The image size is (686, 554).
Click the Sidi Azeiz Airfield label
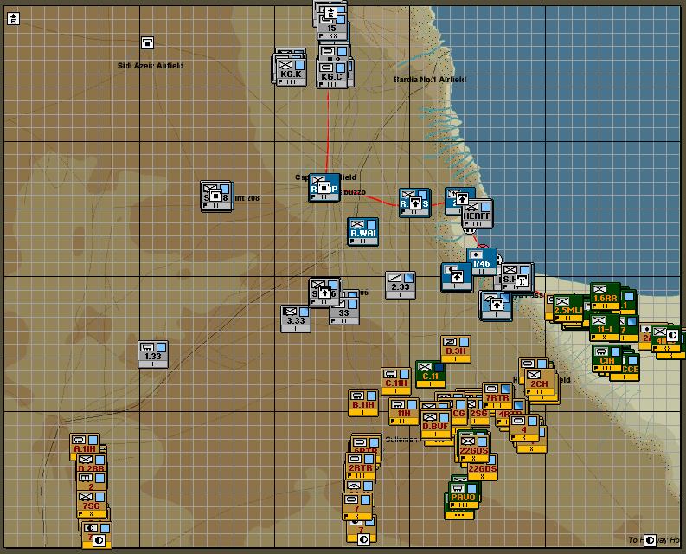pyautogui.click(x=151, y=66)
